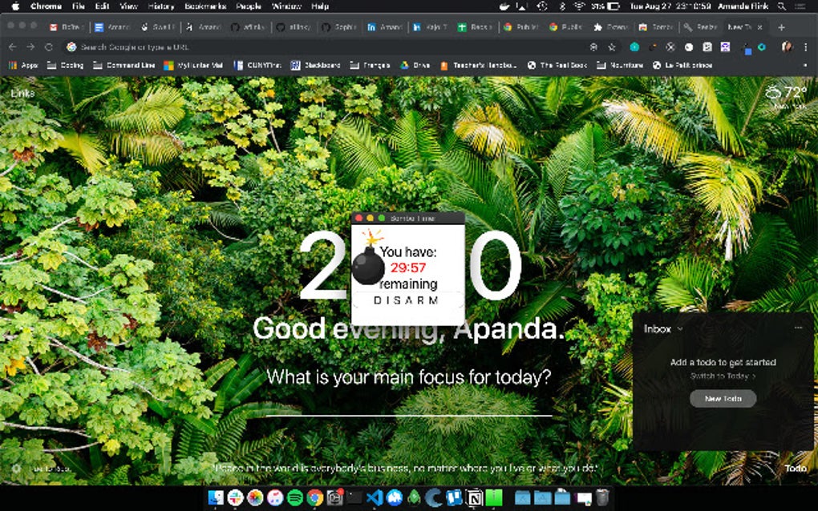818x511 pixels.
Task: Open the Bookmarks menu in the menu bar
Action: coord(204,6)
